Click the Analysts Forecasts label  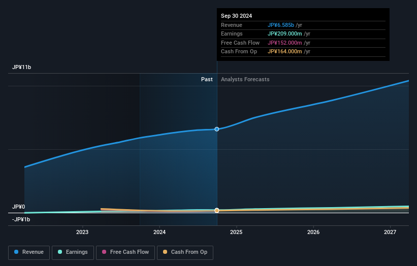coord(245,79)
